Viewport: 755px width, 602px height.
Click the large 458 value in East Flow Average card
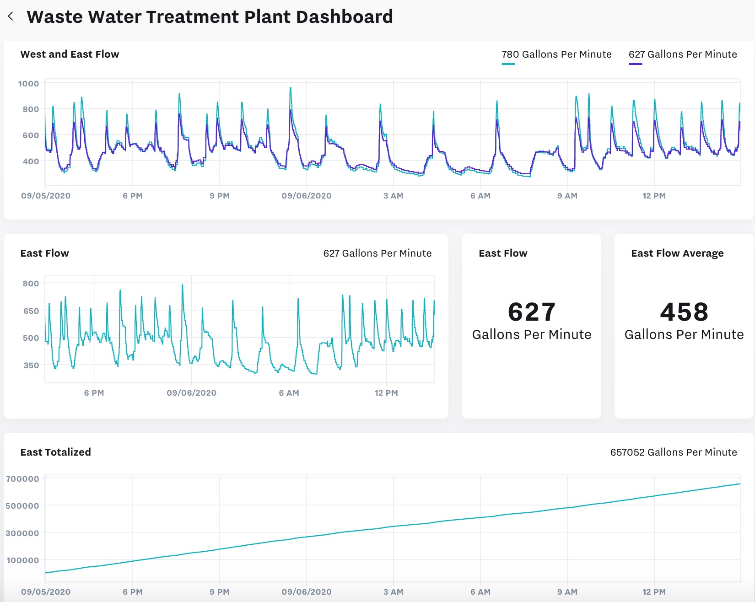click(x=684, y=312)
